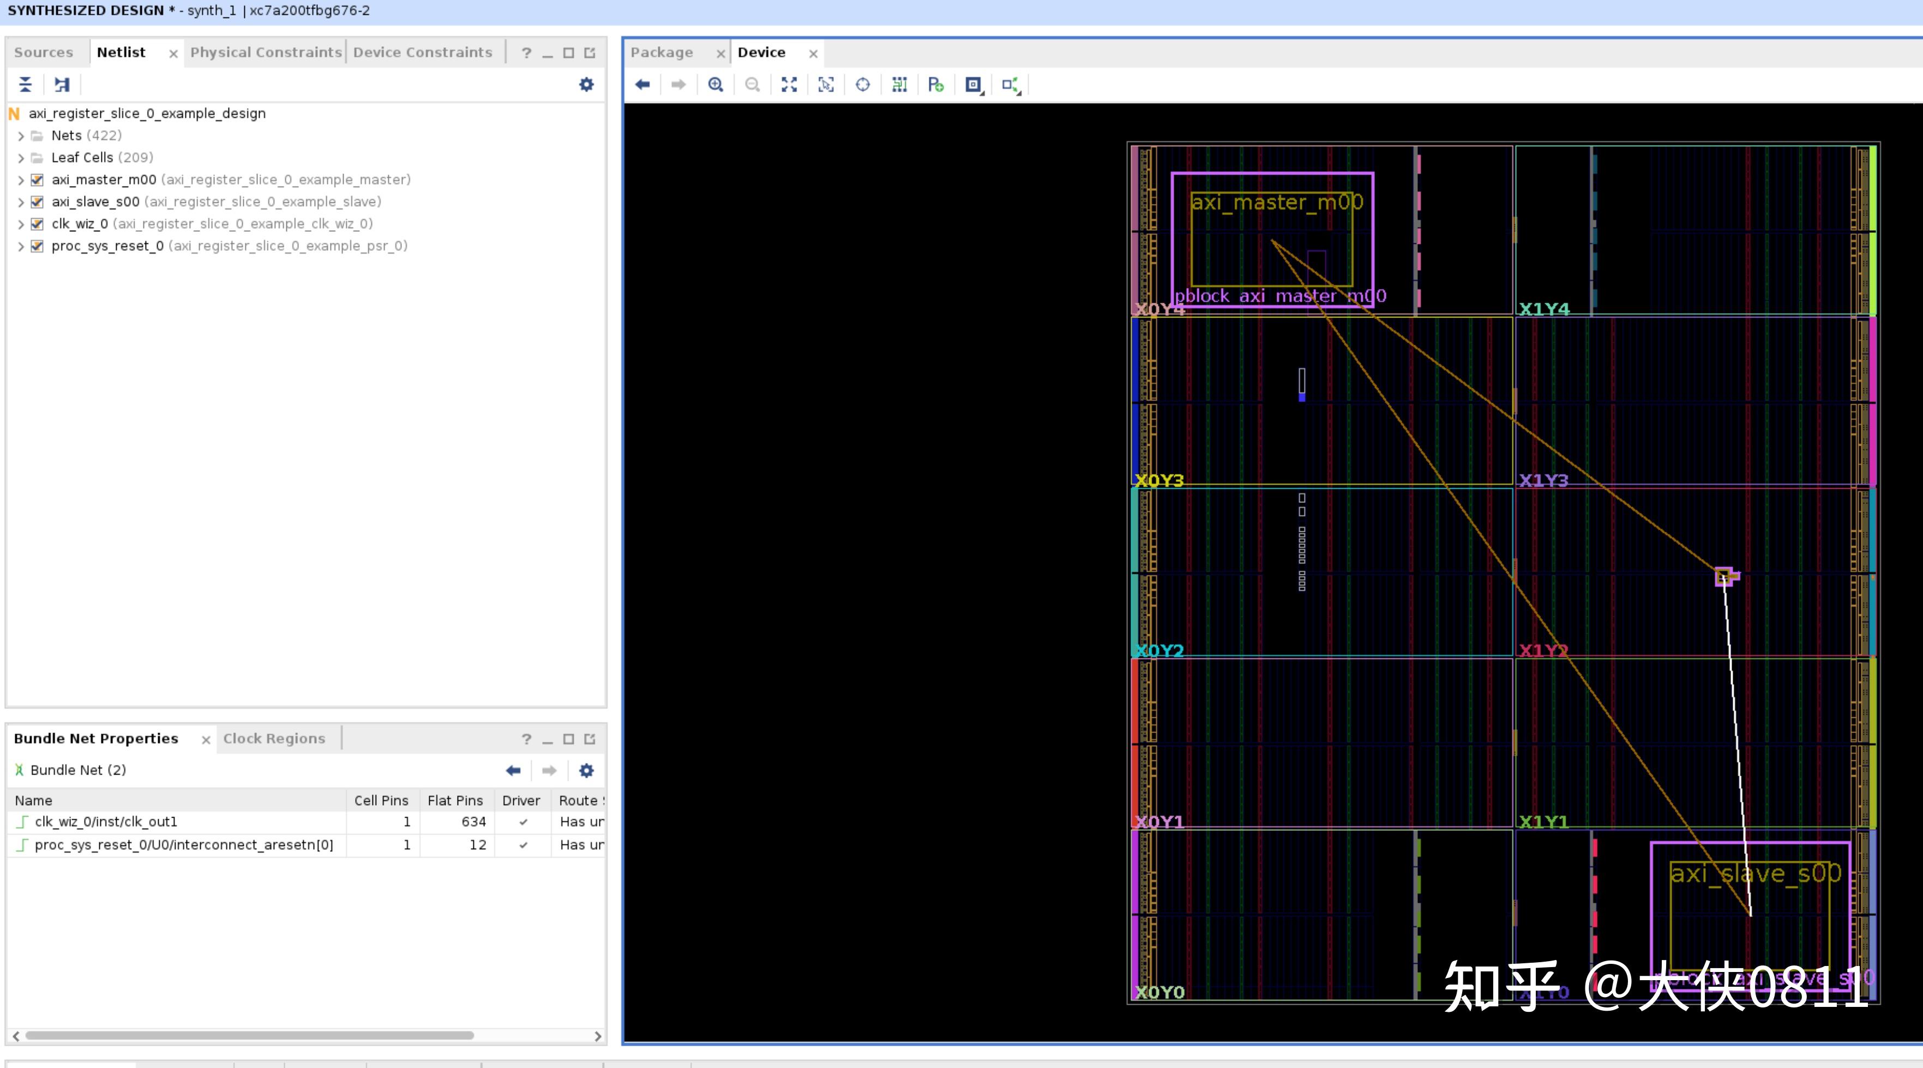Image resolution: width=1923 pixels, height=1068 pixels.
Task: Uncheck the axi_master_m00 checkbox
Action: point(37,180)
